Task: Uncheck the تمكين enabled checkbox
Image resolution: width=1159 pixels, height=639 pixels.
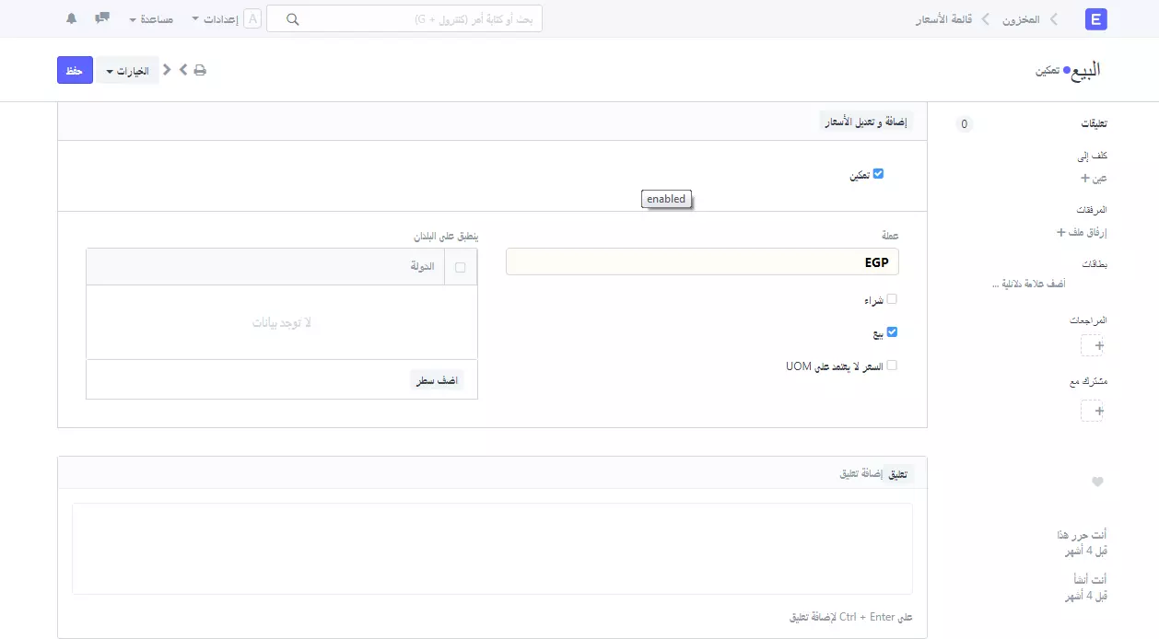Action: pyautogui.click(x=878, y=173)
